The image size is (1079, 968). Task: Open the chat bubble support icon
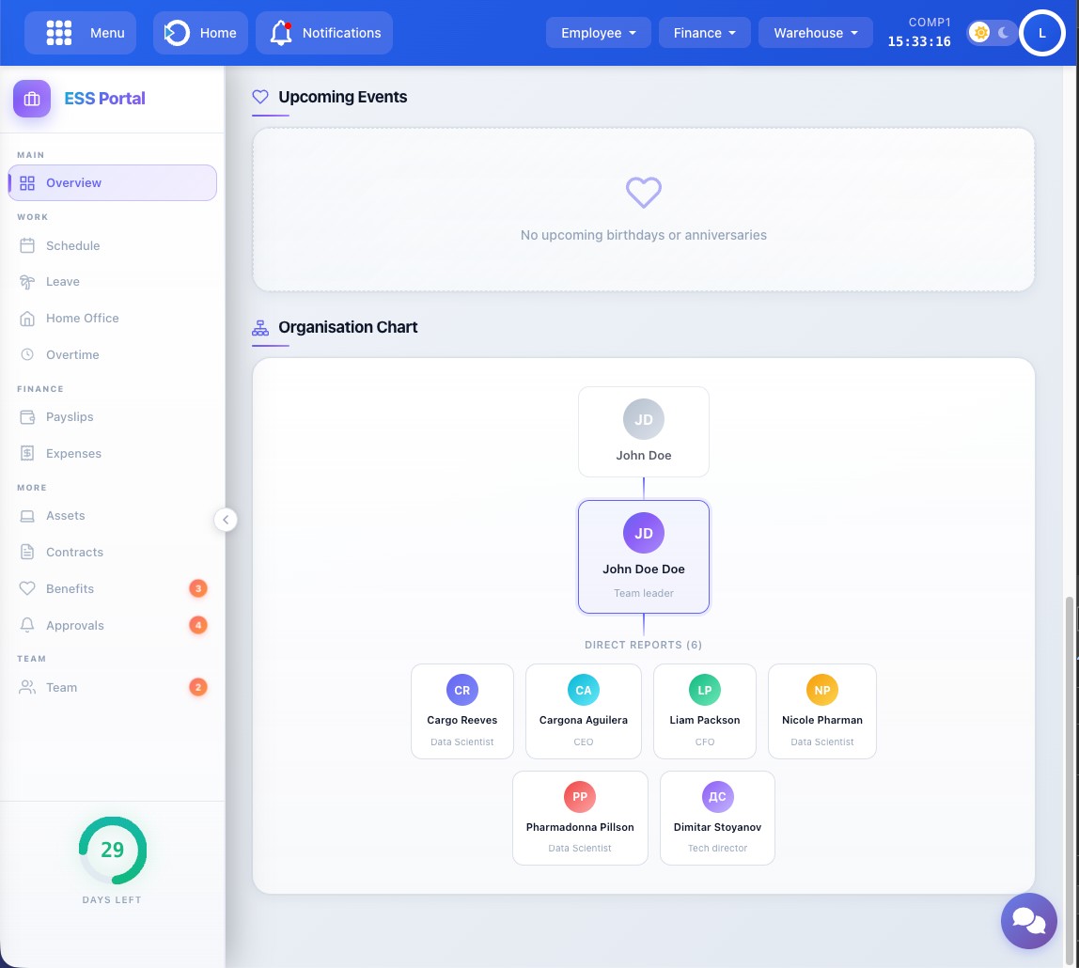(x=1028, y=921)
